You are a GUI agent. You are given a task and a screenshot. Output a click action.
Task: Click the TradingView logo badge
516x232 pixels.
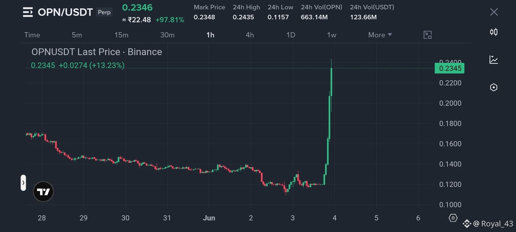pos(43,192)
